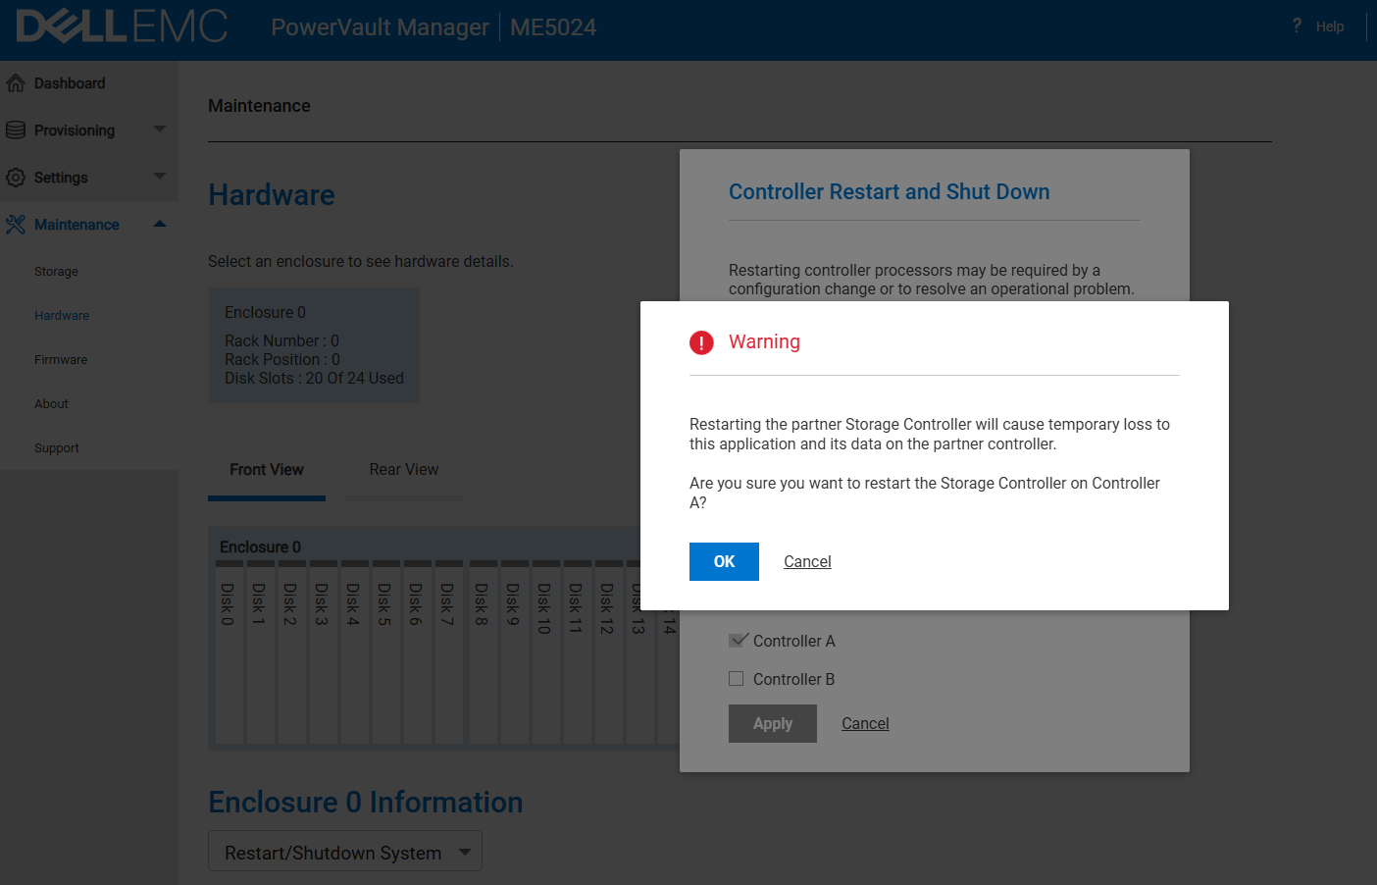The height and width of the screenshot is (885, 1377).
Task: Click the Dashboard home icon
Action: [16, 82]
